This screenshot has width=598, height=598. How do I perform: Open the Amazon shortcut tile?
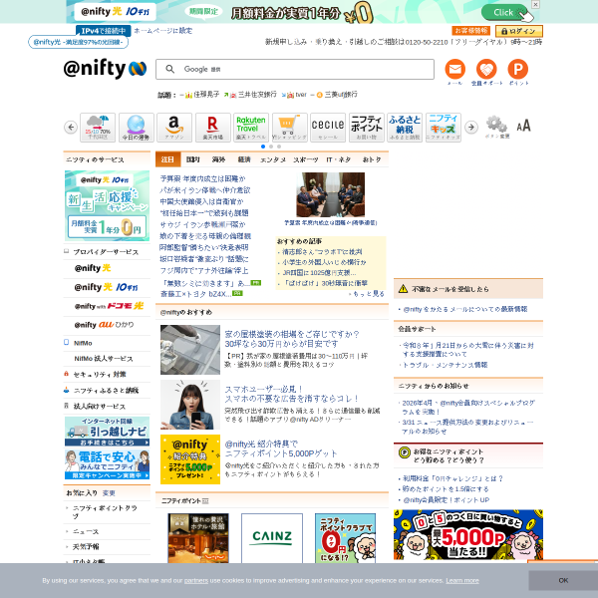174,128
